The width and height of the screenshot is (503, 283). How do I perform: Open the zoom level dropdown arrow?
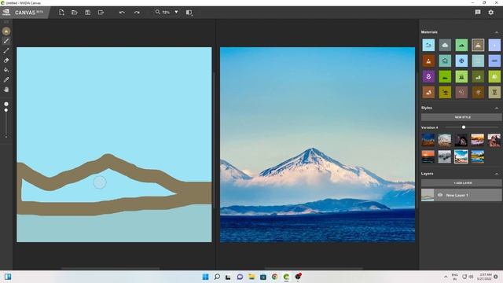pyautogui.click(x=176, y=12)
